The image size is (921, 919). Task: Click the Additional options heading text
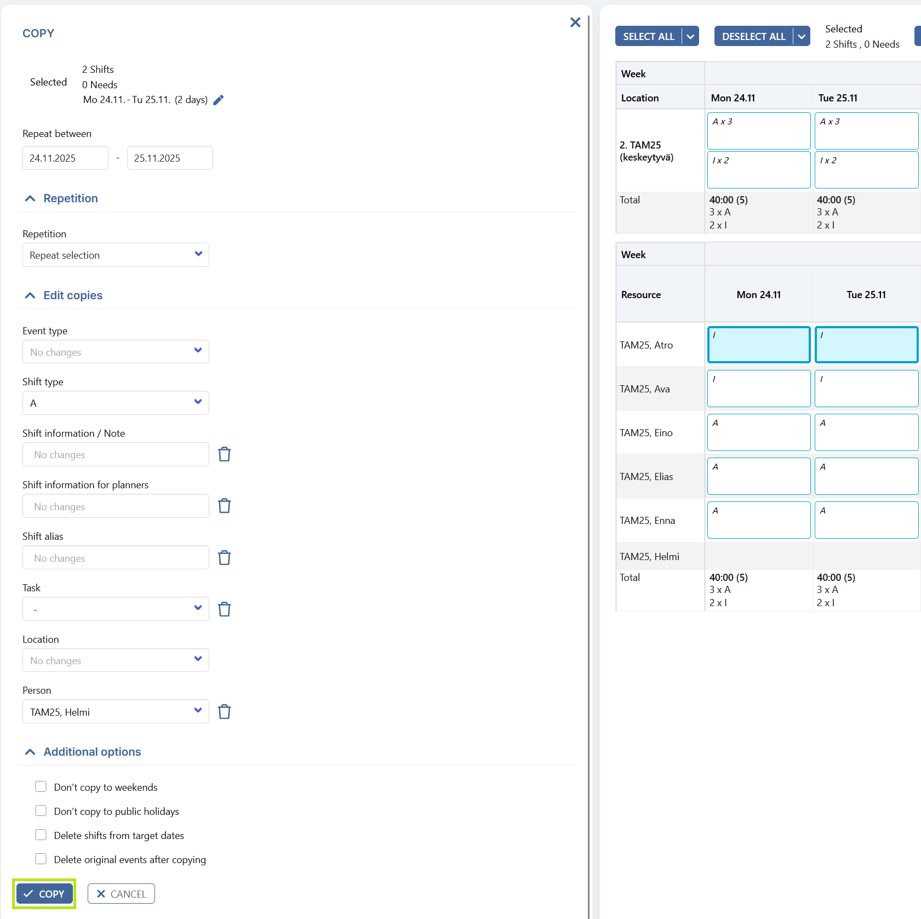[x=92, y=752]
